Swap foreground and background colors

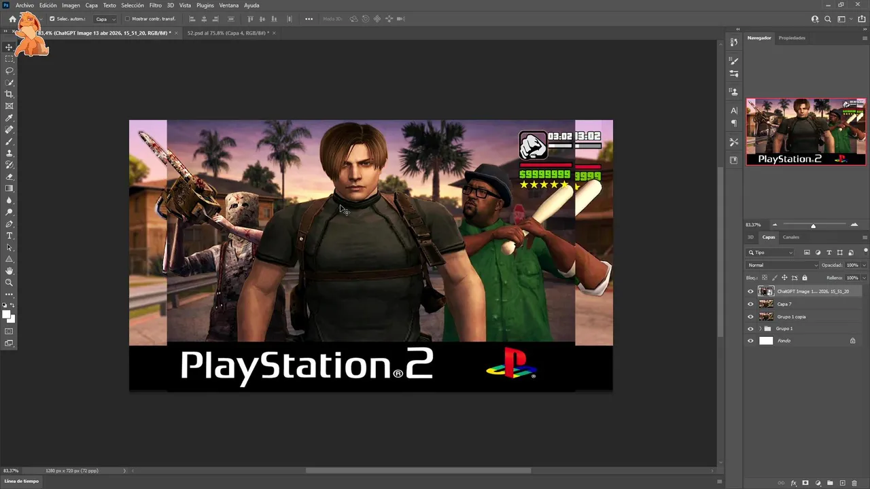click(13, 306)
